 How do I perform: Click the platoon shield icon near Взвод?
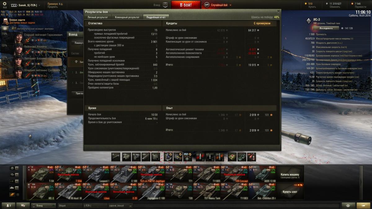click(x=165, y=5)
